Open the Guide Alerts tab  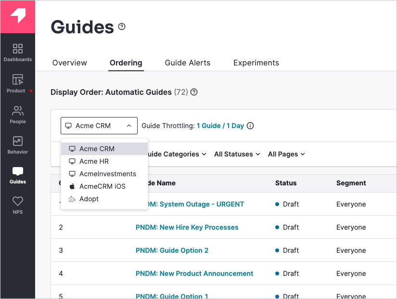tap(187, 63)
